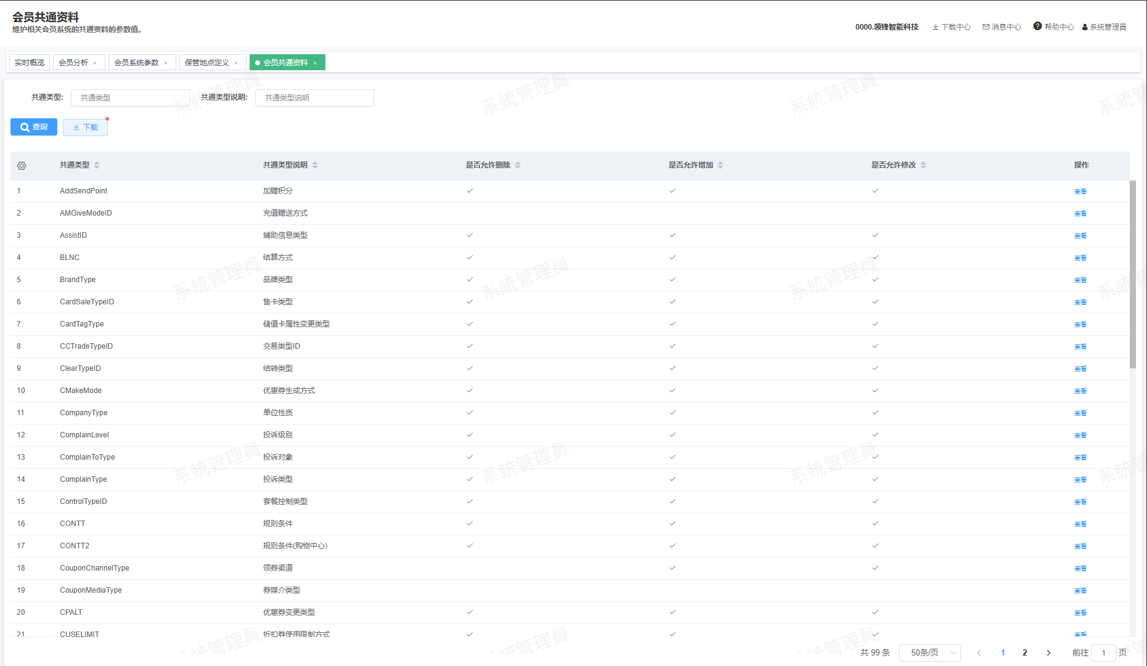The height and width of the screenshot is (666, 1147).
Task: Go to next page arrow
Action: pos(1048,652)
